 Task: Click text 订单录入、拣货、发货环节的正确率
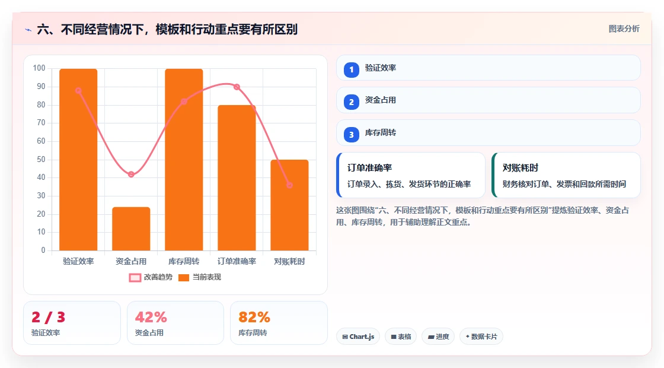(409, 185)
